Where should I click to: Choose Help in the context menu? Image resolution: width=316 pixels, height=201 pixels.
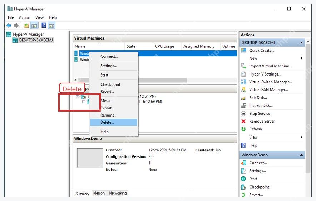tap(114, 132)
